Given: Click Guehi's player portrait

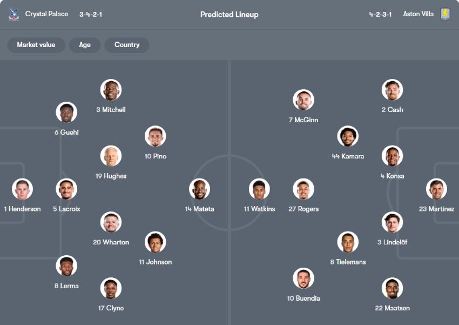Looking at the screenshot, I should coord(66,112).
